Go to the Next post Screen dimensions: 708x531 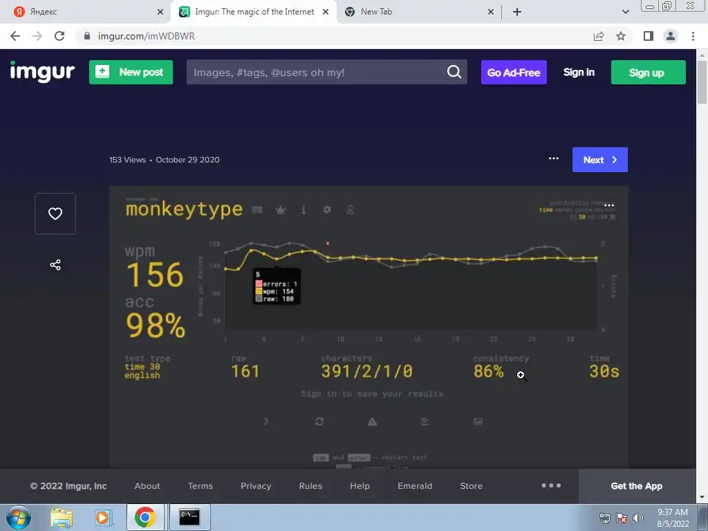click(599, 160)
